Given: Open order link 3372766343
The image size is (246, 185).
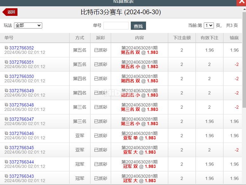Looking at the screenshot, I should tap(22, 176).
